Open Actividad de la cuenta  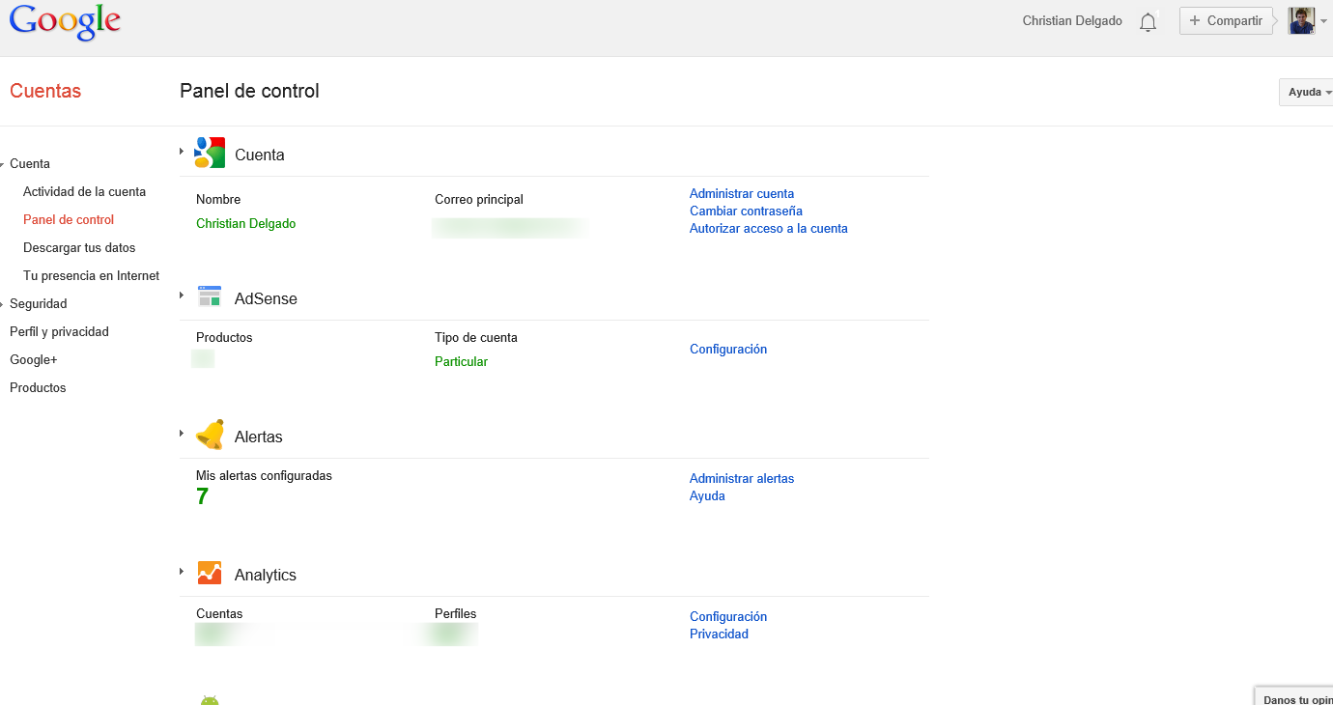(84, 191)
